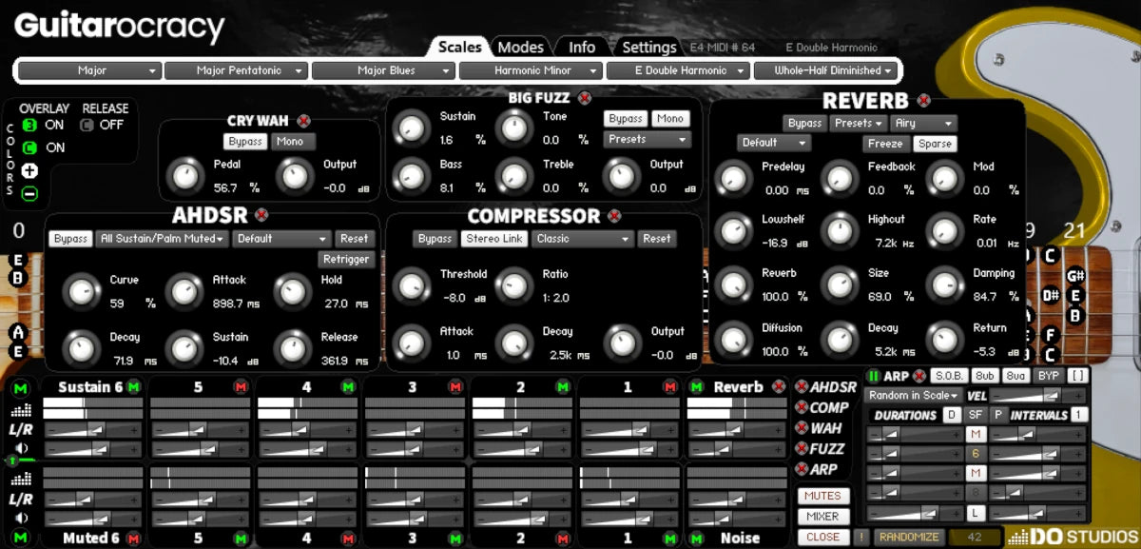Viewport: 1141px width, 549px height.
Task: Click Retrigger in AHDSR panel
Action: pos(346,259)
